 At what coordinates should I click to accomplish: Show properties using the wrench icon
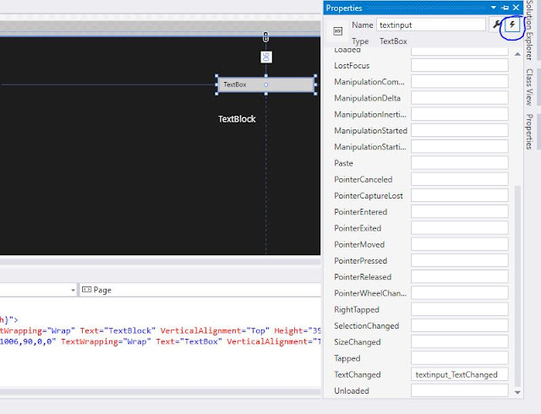pyautogui.click(x=496, y=25)
